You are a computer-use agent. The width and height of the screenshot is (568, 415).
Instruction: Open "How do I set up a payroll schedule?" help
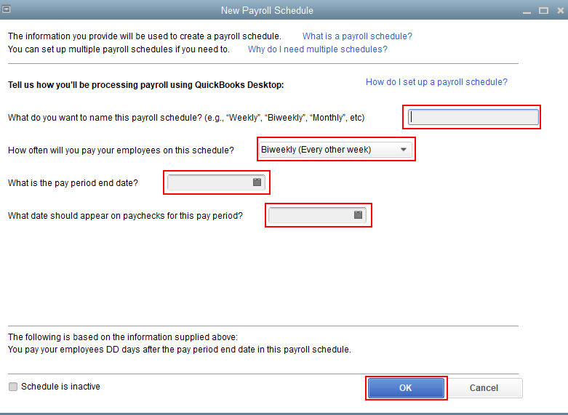436,82
